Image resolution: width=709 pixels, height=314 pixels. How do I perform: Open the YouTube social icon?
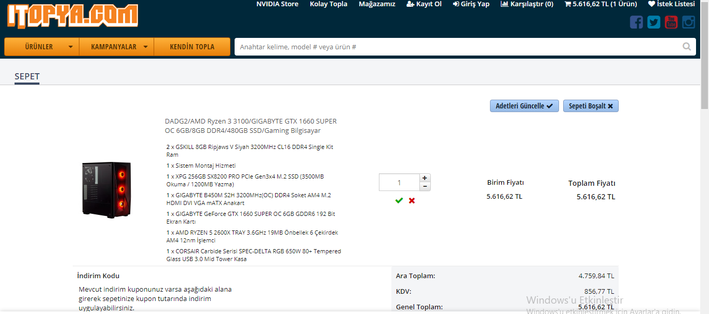tap(671, 22)
